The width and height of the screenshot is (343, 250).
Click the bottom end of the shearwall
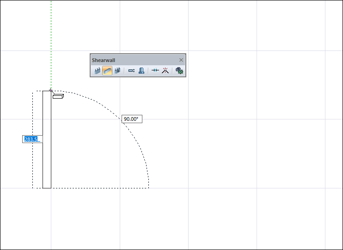[47, 187]
